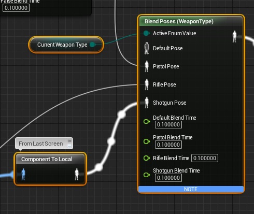Edit the Shotgun Blend Time value field
The height and width of the screenshot is (214, 254).
pos(168,178)
